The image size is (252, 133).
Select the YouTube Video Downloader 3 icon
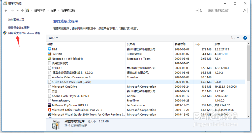click(x=49, y=77)
